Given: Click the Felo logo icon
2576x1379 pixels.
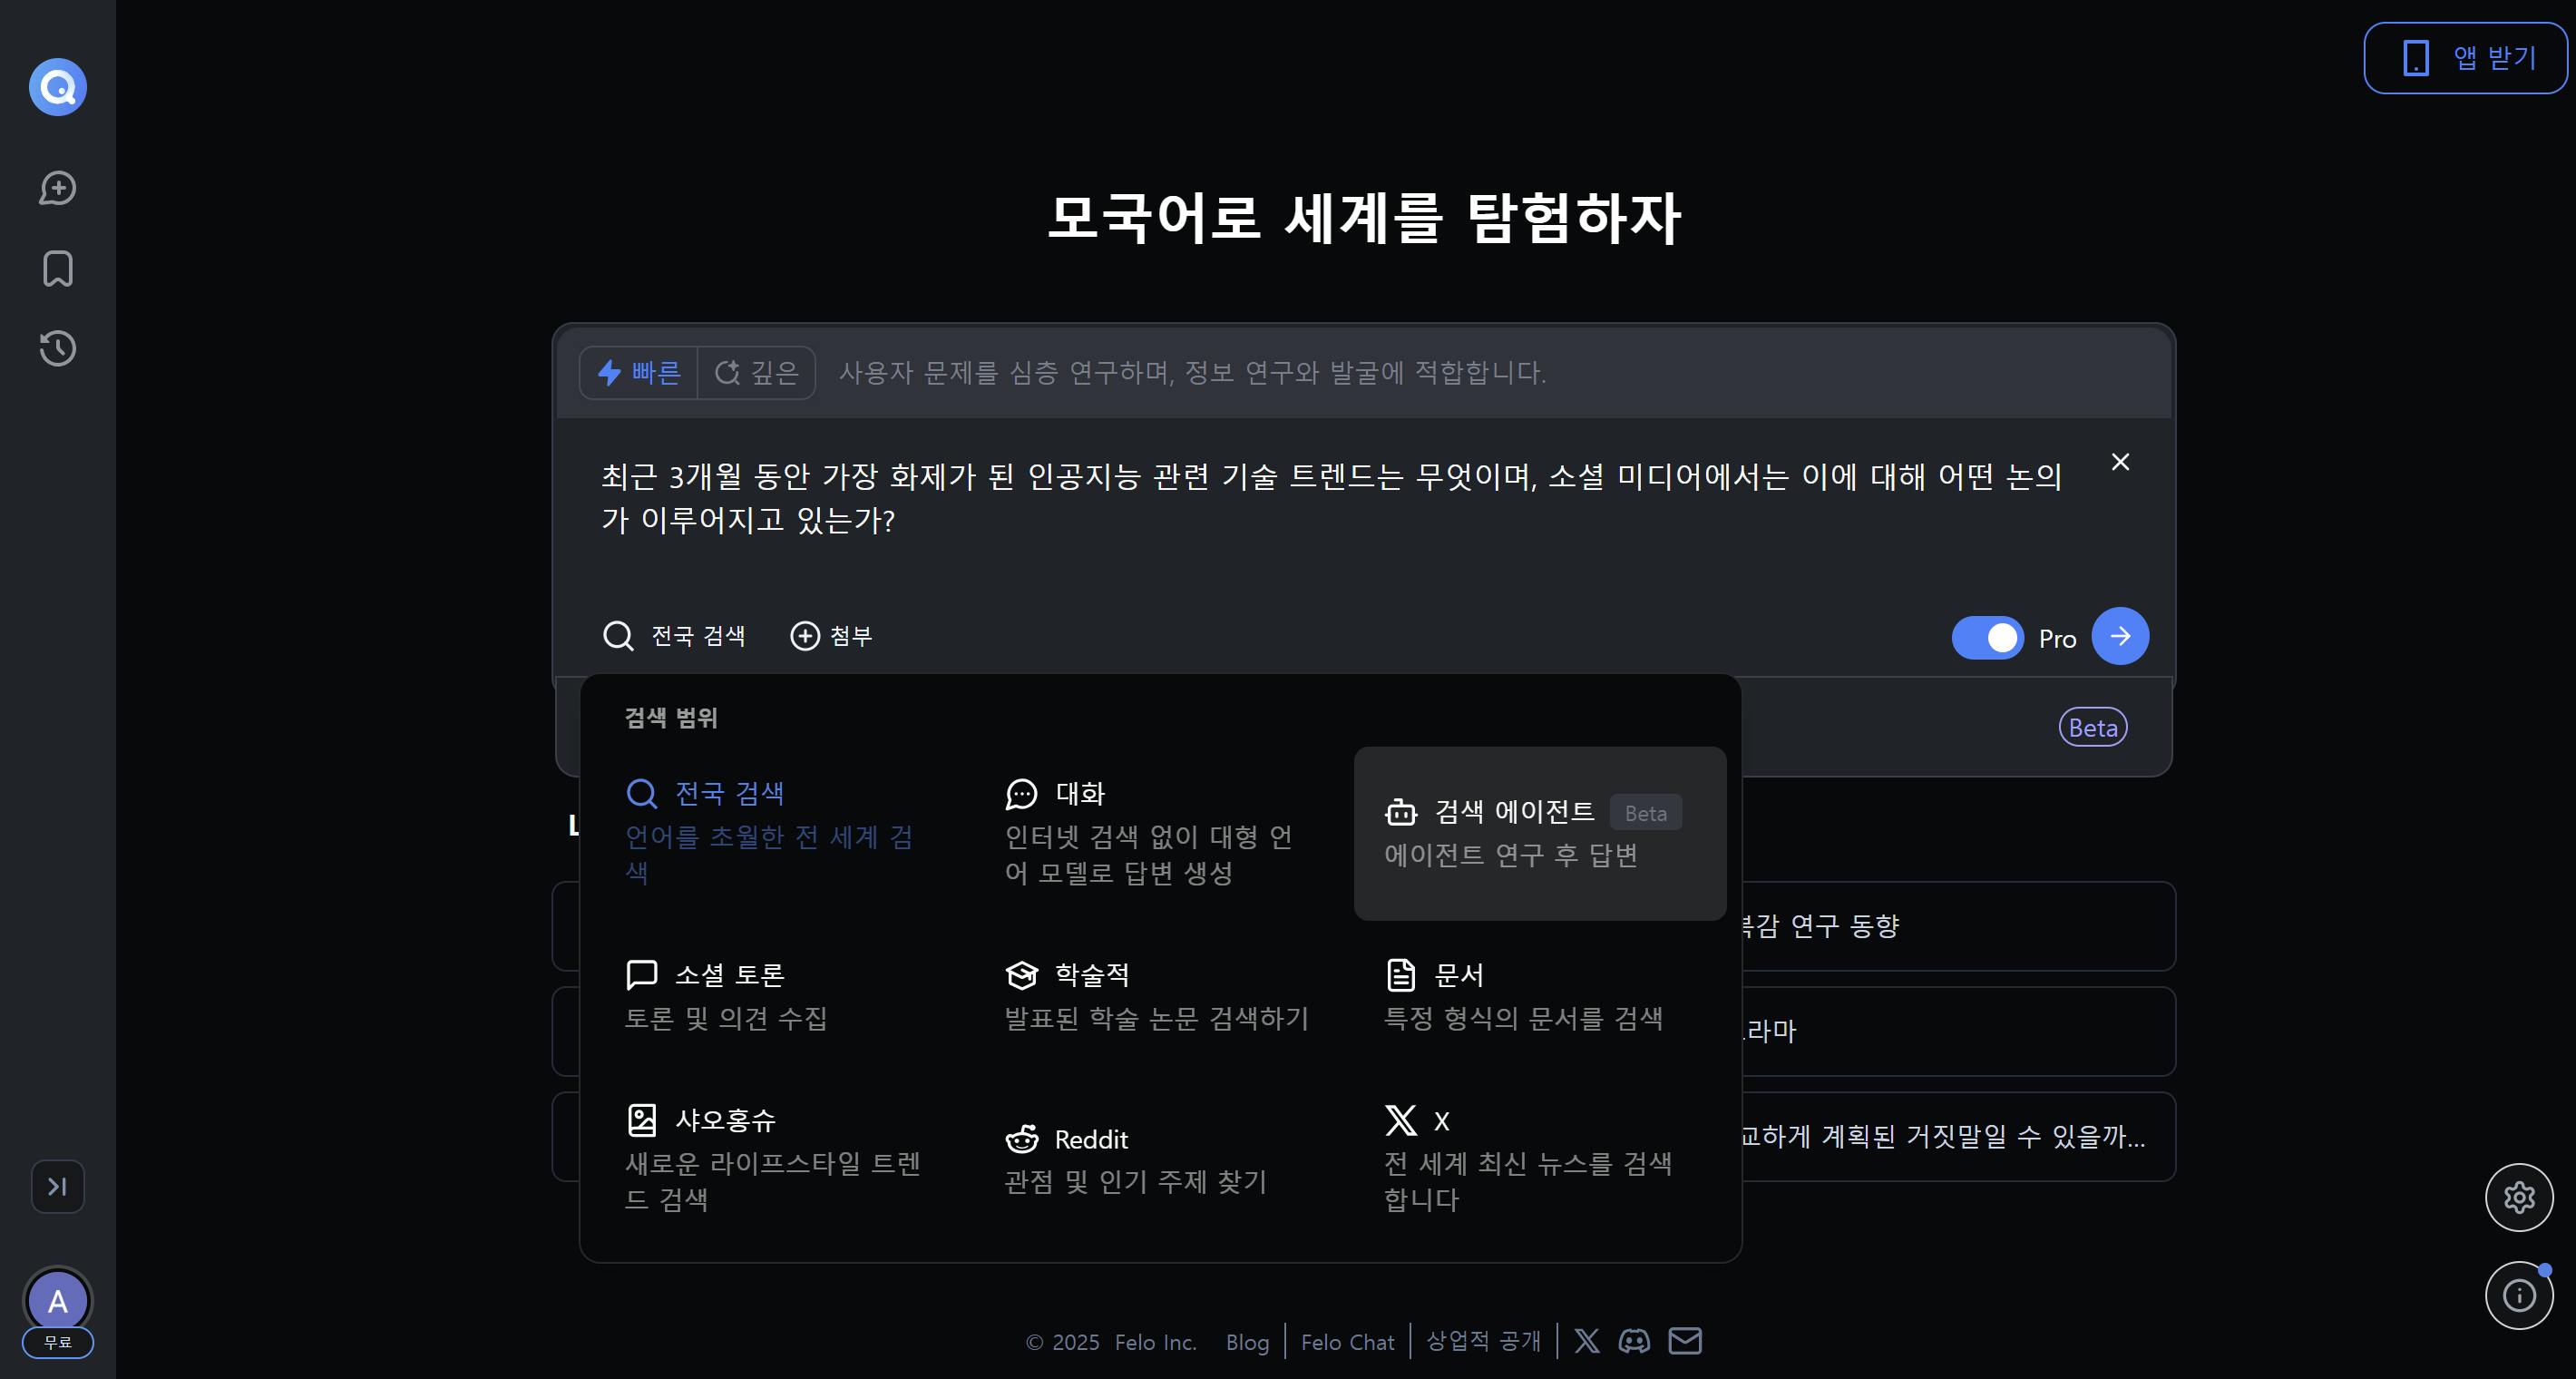Looking at the screenshot, I should [x=57, y=87].
